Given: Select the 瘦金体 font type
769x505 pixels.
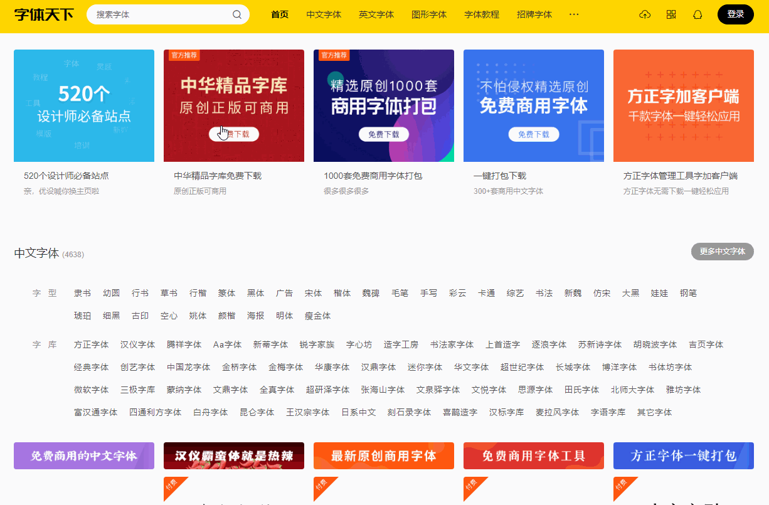Looking at the screenshot, I should 317,316.
